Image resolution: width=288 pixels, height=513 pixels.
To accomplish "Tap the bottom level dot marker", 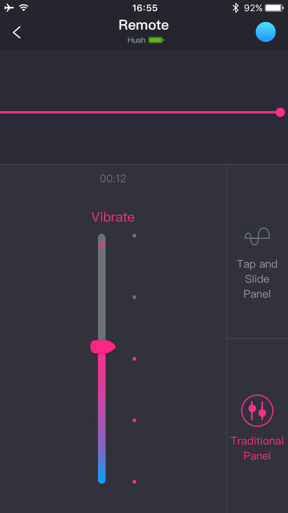I will [134, 482].
